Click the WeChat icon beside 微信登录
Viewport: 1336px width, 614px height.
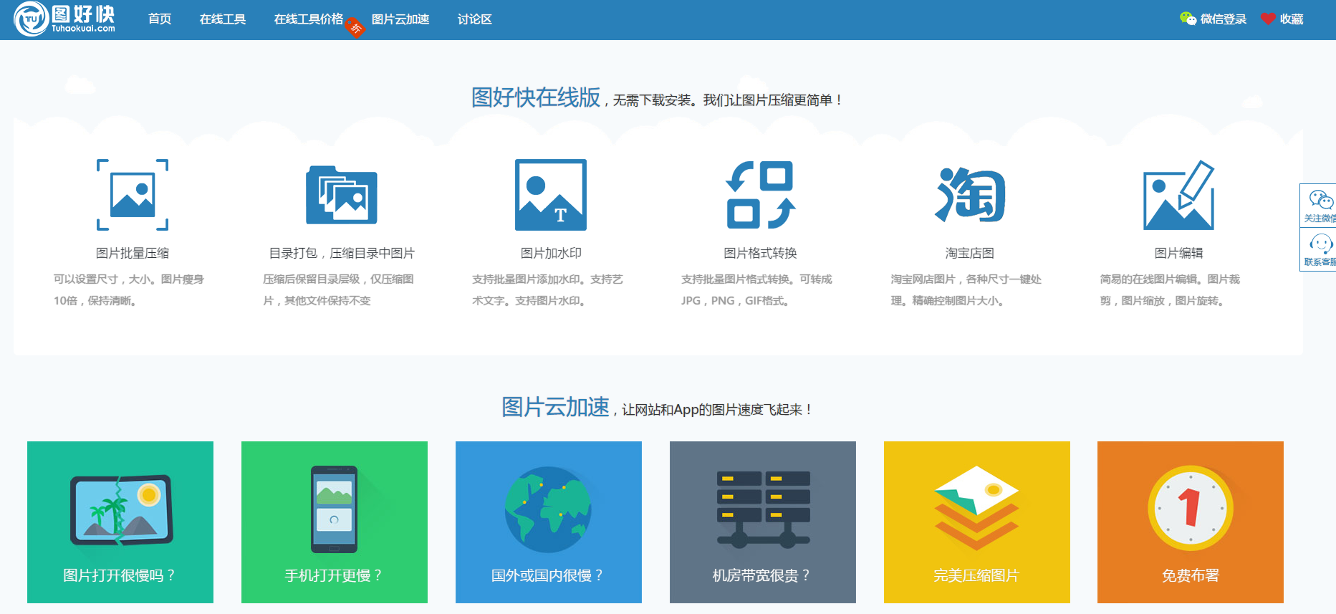1188,19
